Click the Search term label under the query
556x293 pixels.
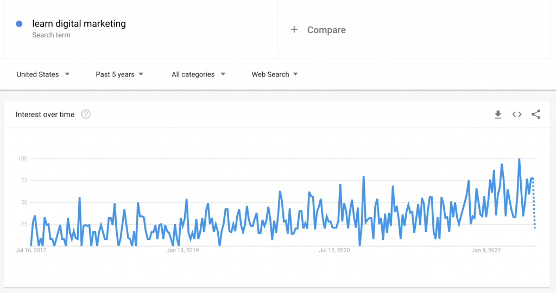(51, 35)
